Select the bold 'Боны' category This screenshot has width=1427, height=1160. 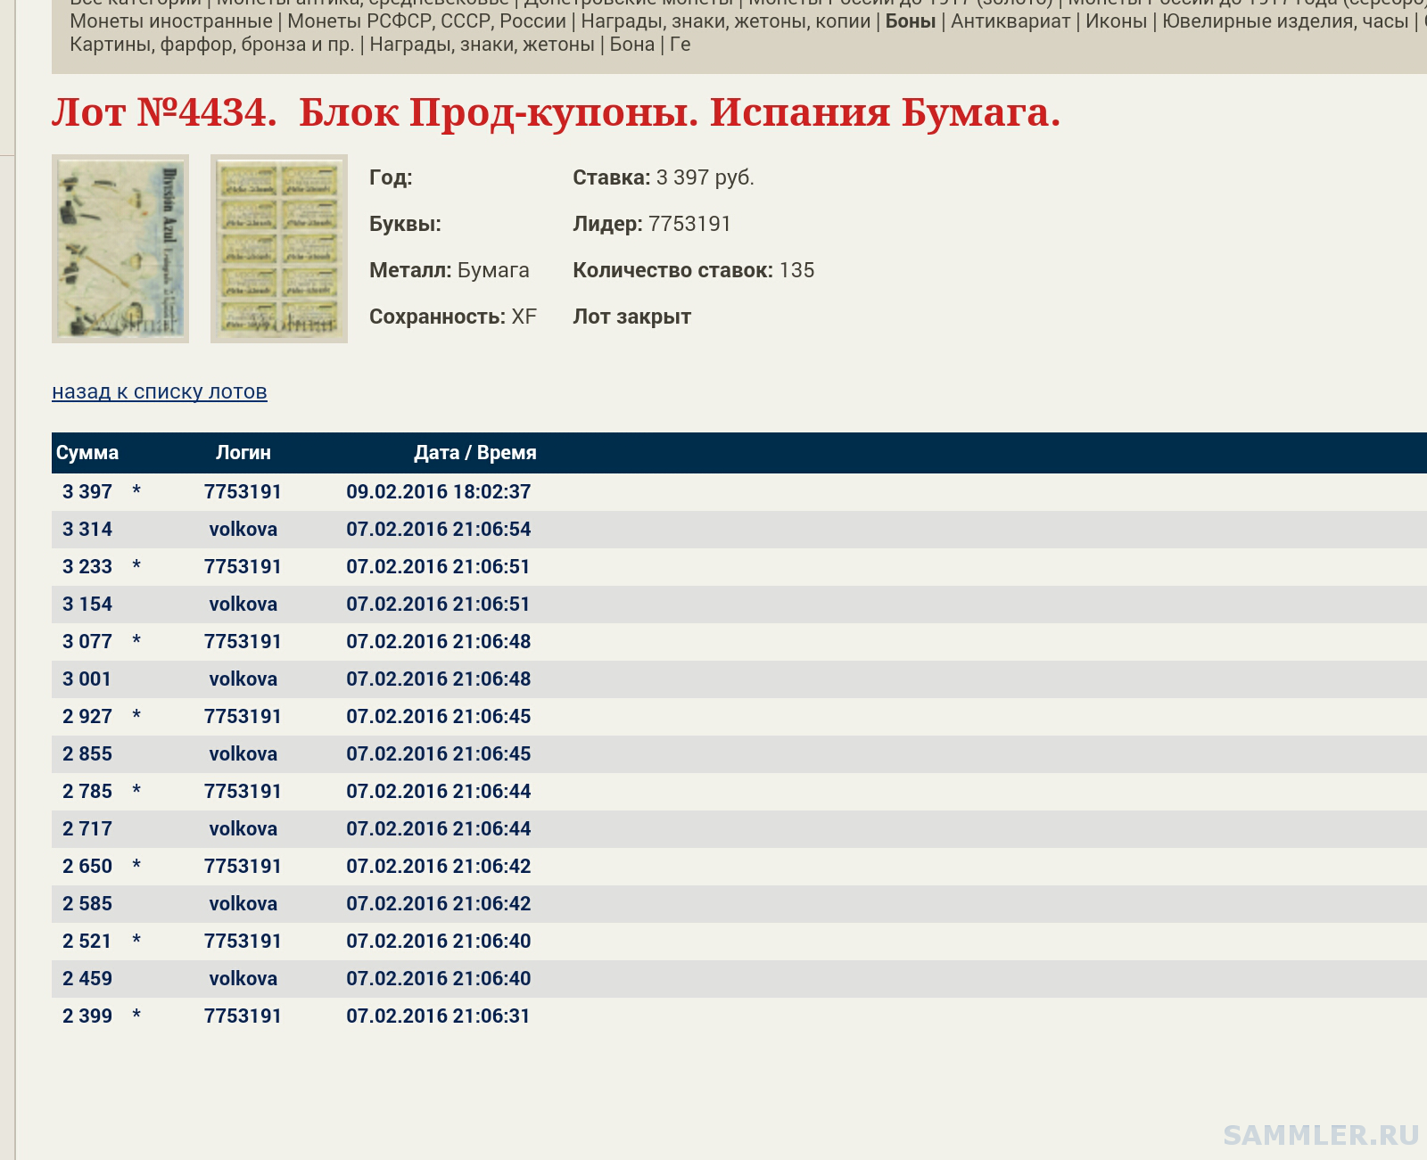pos(911,21)
